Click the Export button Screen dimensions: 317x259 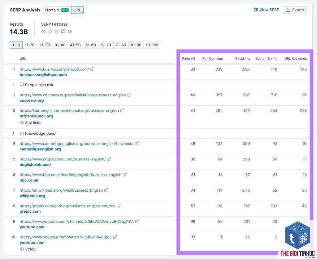point(295,10)
